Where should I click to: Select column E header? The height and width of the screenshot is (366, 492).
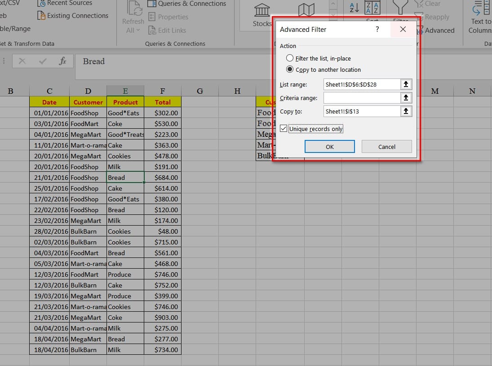click(x=125, y=91)
